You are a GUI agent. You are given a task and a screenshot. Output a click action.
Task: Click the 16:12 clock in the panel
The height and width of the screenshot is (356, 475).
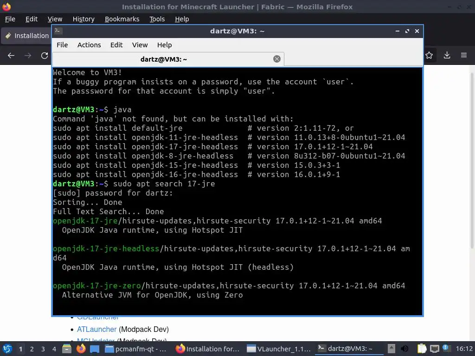[x=464, y=349]
